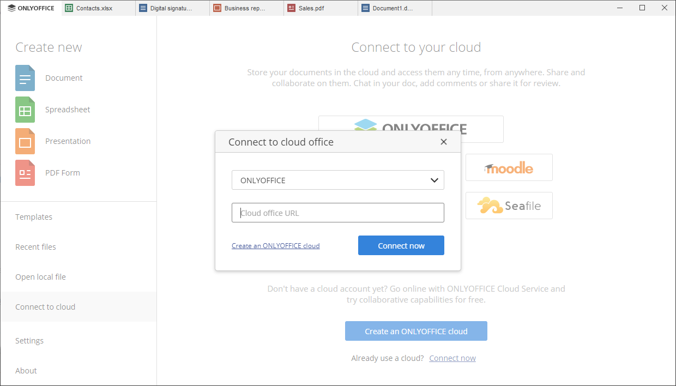Switch to the Sales.pdf tab
Screen dimensions: 676x386
pos(321,8)
